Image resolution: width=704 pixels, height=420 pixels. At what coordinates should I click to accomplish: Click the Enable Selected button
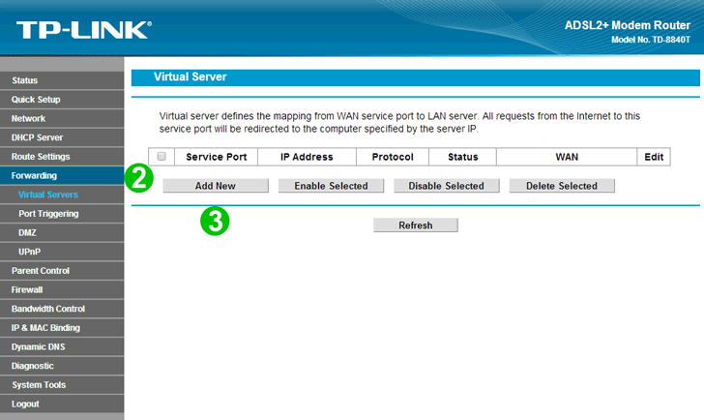pyautogui.click(x=331, y=186)
